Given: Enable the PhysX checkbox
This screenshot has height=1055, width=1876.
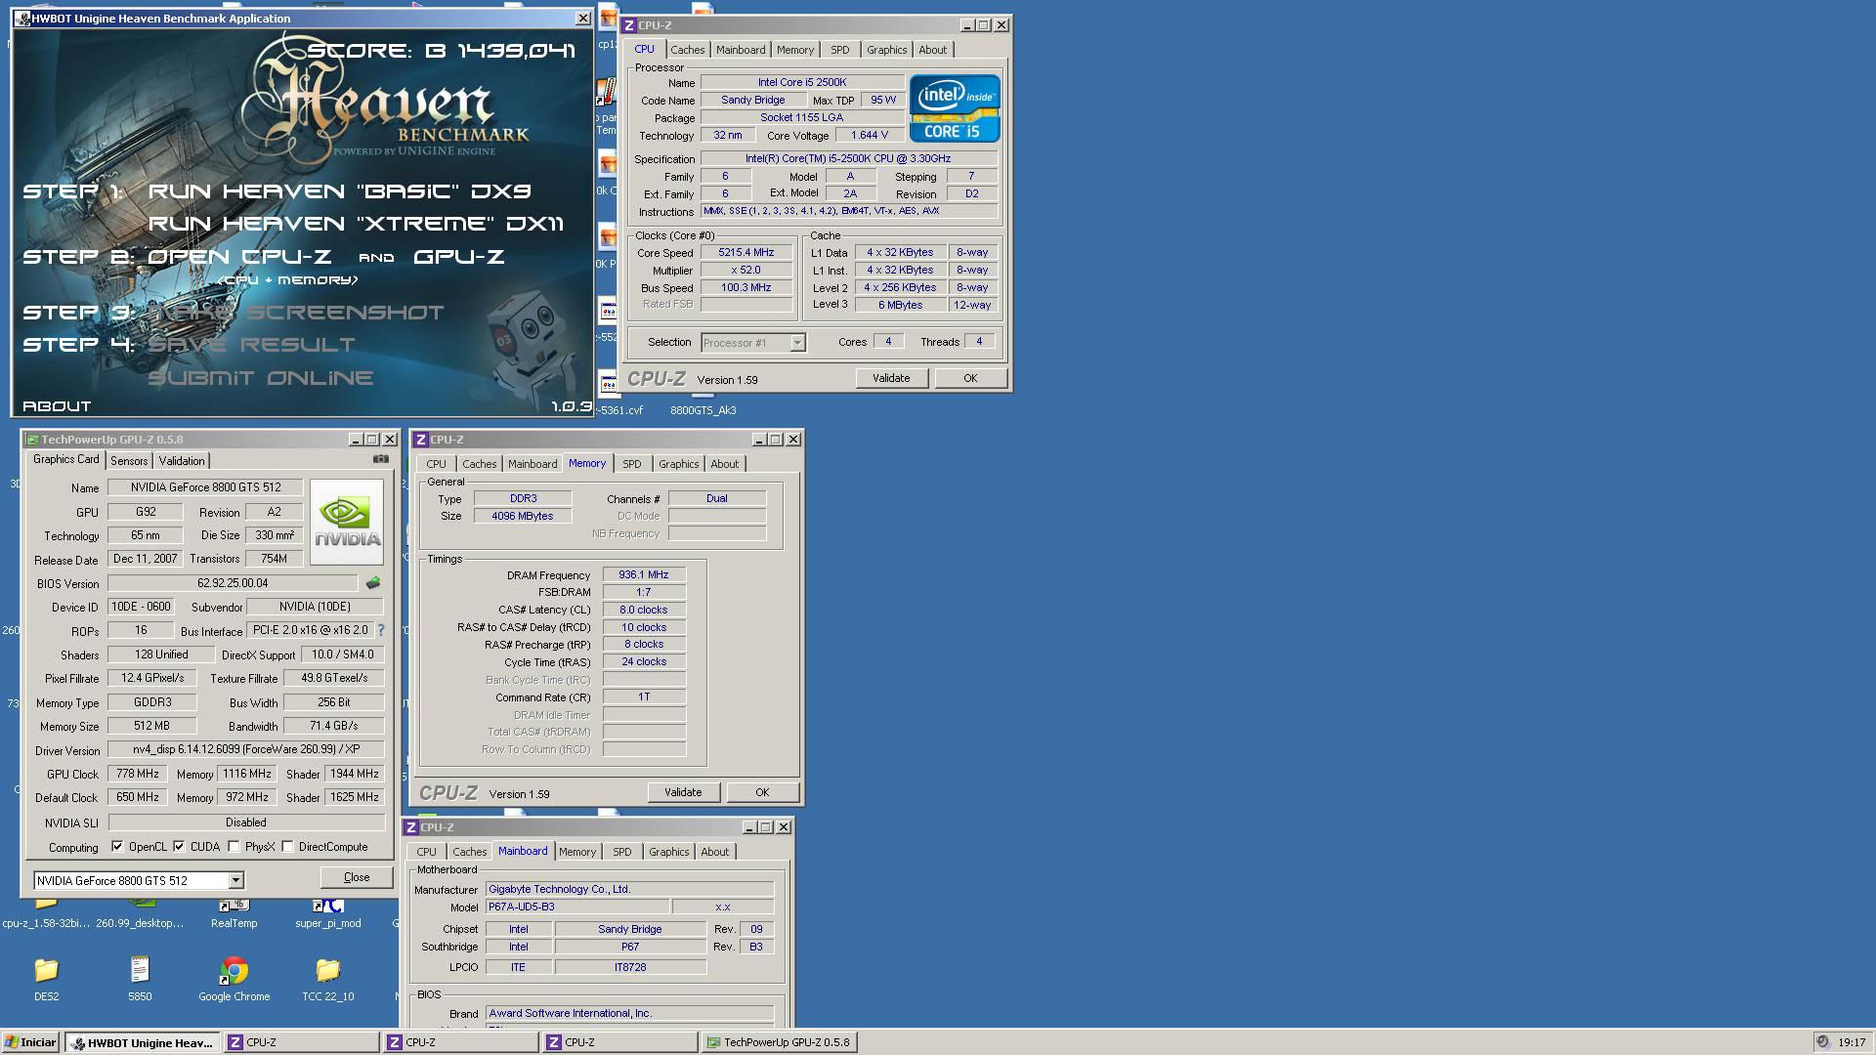Looking at the screenshot, I should point(234,847).
